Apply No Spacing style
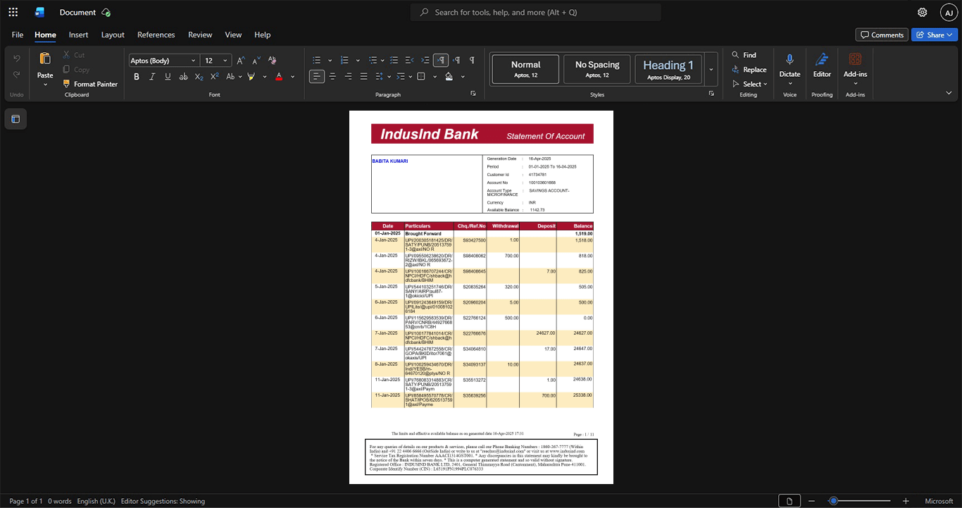This screenshot has width=962, height=508. point(597,69)
